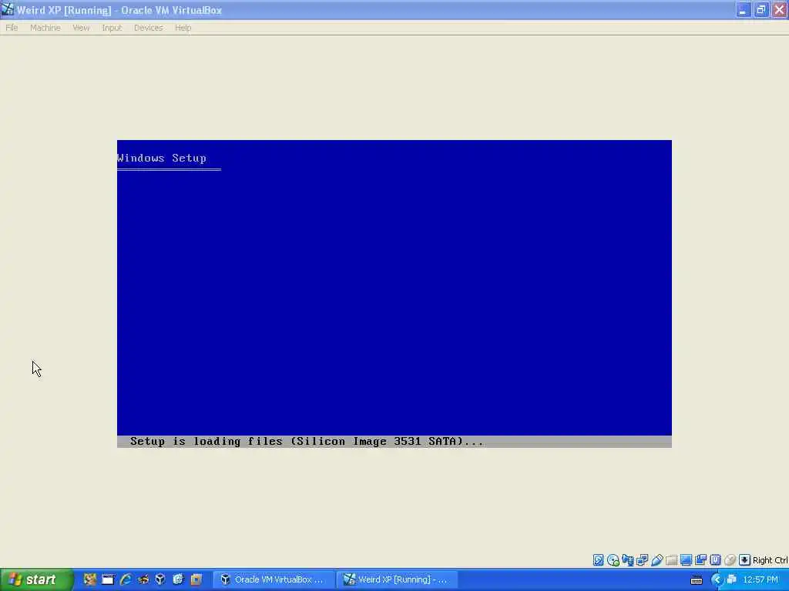Switch to Oracle VM VirtualBox taskbar button
Viewport: 789px width, 591px height.
pyautogui.click(x=273, y=579)
